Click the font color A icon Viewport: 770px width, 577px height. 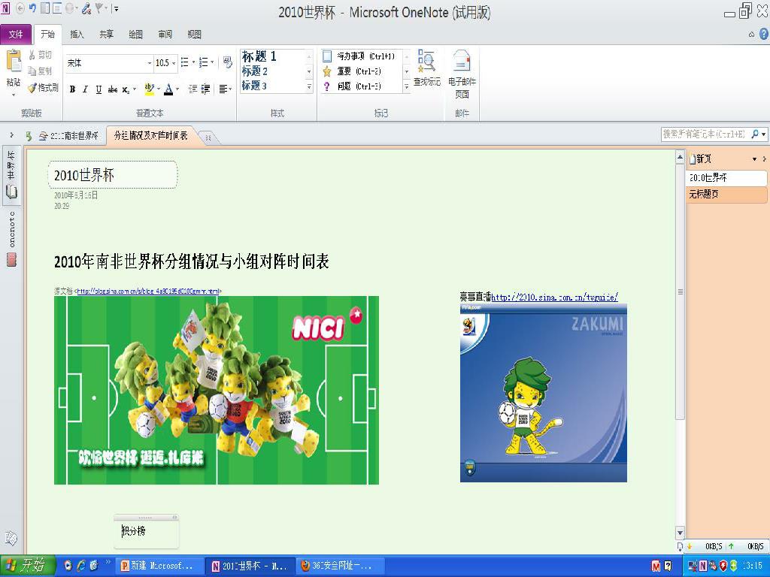pos(168,89)
